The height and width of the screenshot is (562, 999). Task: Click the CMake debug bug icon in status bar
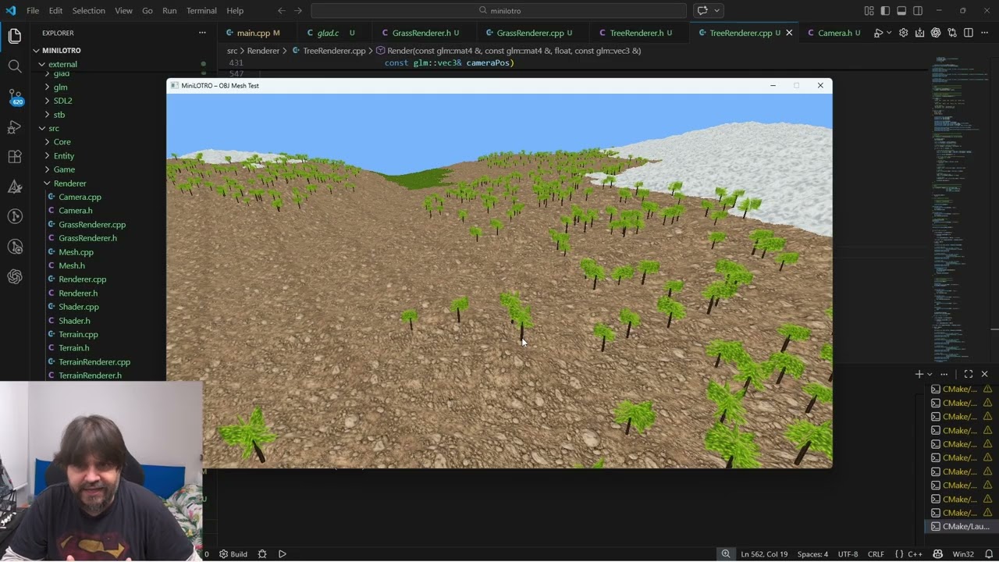(x=262, y=554)
